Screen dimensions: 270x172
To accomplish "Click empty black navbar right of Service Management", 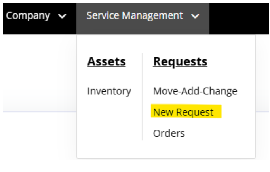I will tap(239, 19).
